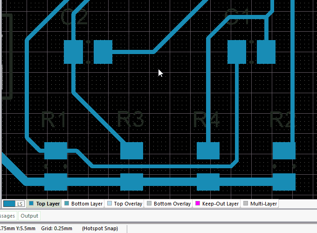Select the left pad of capacitor C1
This screenshot has height=233, width=317.
click(x=237, y=52)
